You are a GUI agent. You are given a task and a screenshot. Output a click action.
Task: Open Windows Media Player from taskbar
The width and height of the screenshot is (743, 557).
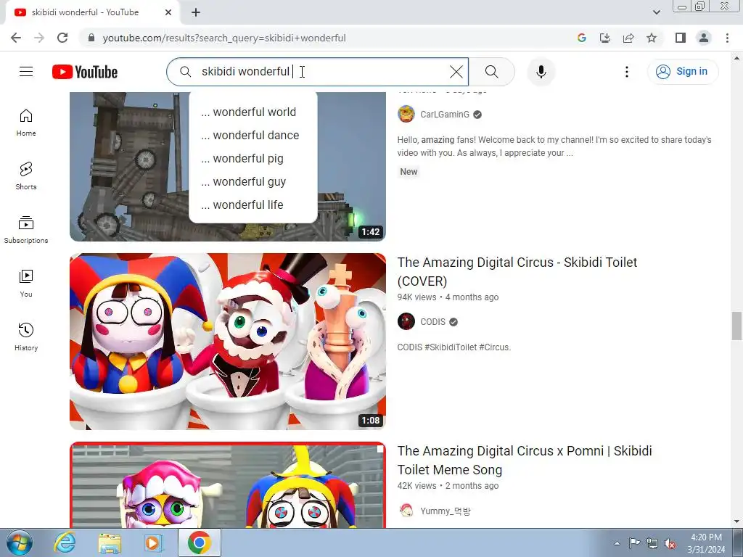pos(154,542)
